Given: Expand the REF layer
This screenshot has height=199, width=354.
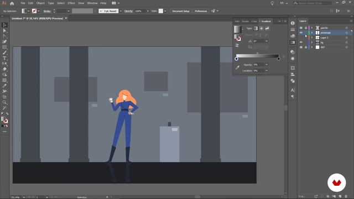Looking at the screenshot, I should [x=312, y=47].
